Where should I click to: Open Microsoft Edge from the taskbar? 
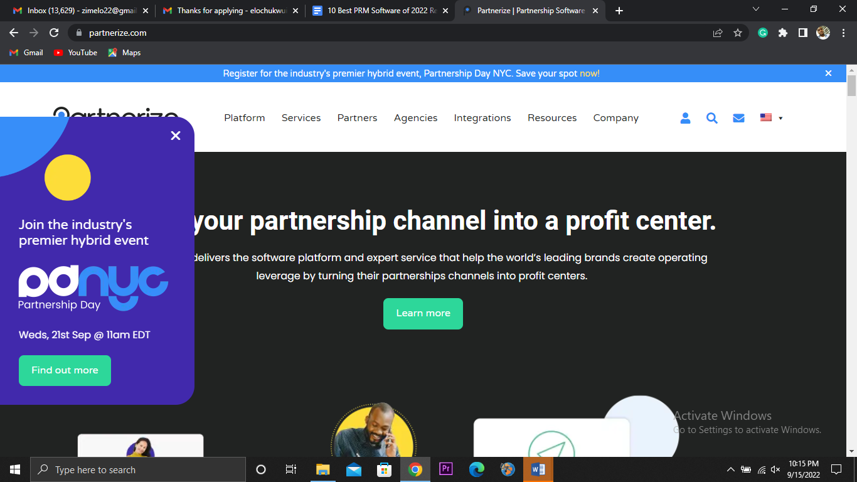pyautogui.click(x=477, y=469)
